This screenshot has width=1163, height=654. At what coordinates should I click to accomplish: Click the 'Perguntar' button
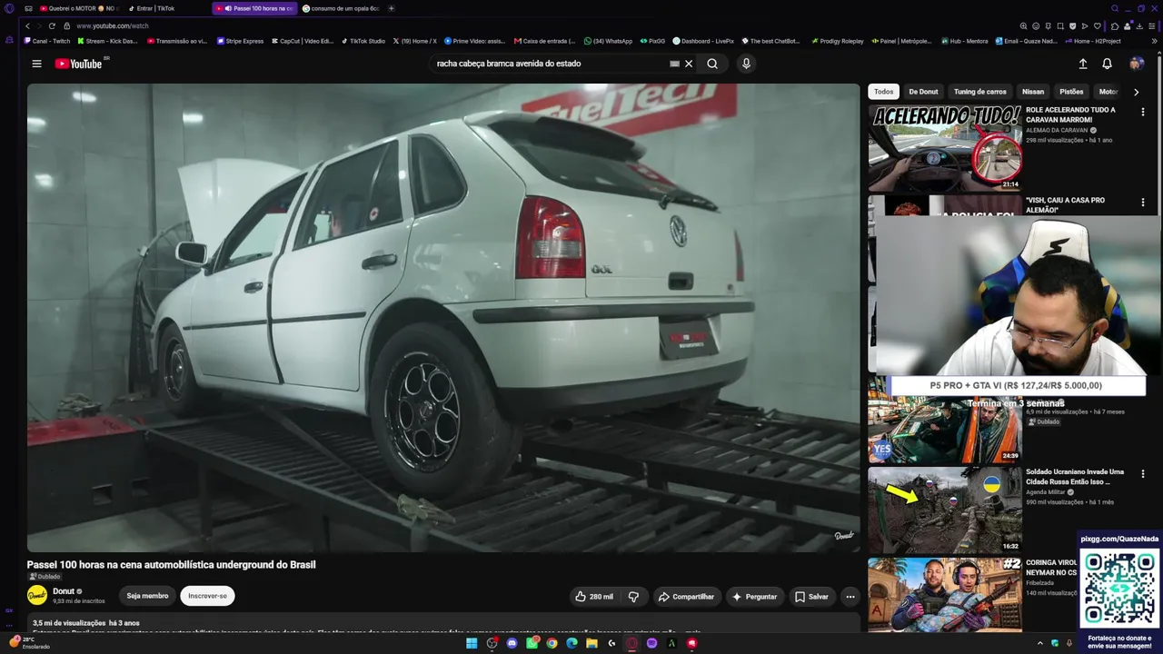point(754,597)
